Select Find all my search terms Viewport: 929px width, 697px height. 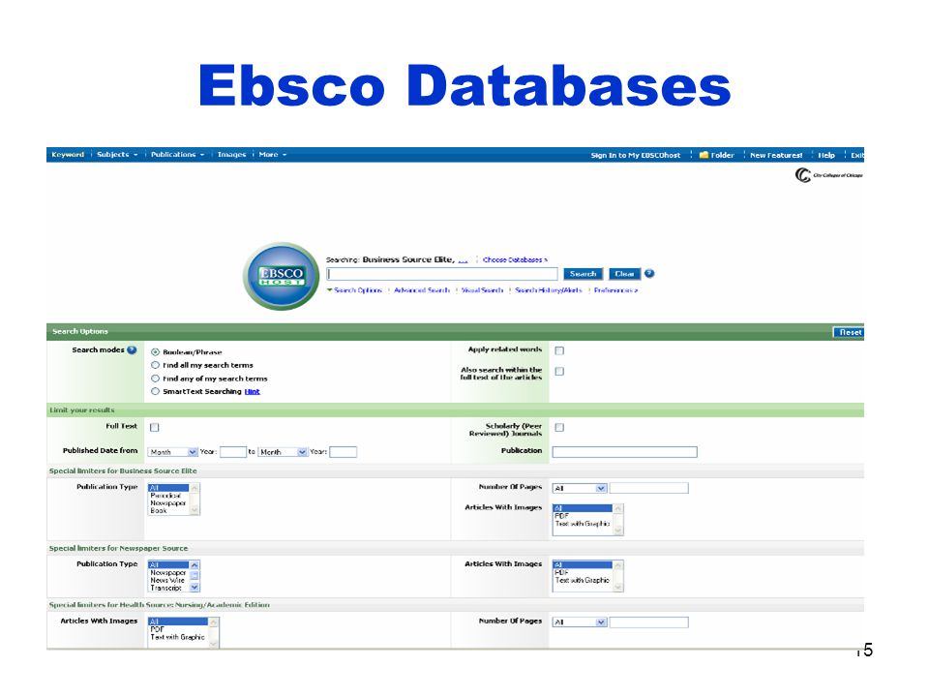[x=155, y=365]
